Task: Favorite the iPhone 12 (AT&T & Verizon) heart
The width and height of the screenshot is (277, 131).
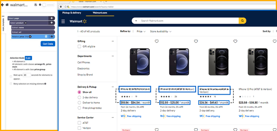Action: (x=157, y=41)
